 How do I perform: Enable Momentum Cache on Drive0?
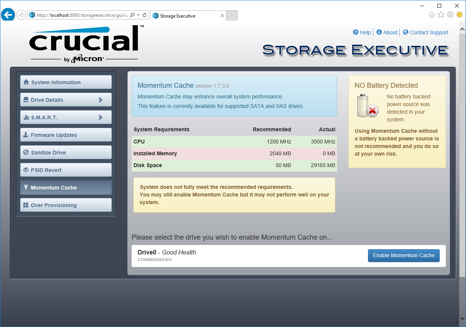coord(404,256)
